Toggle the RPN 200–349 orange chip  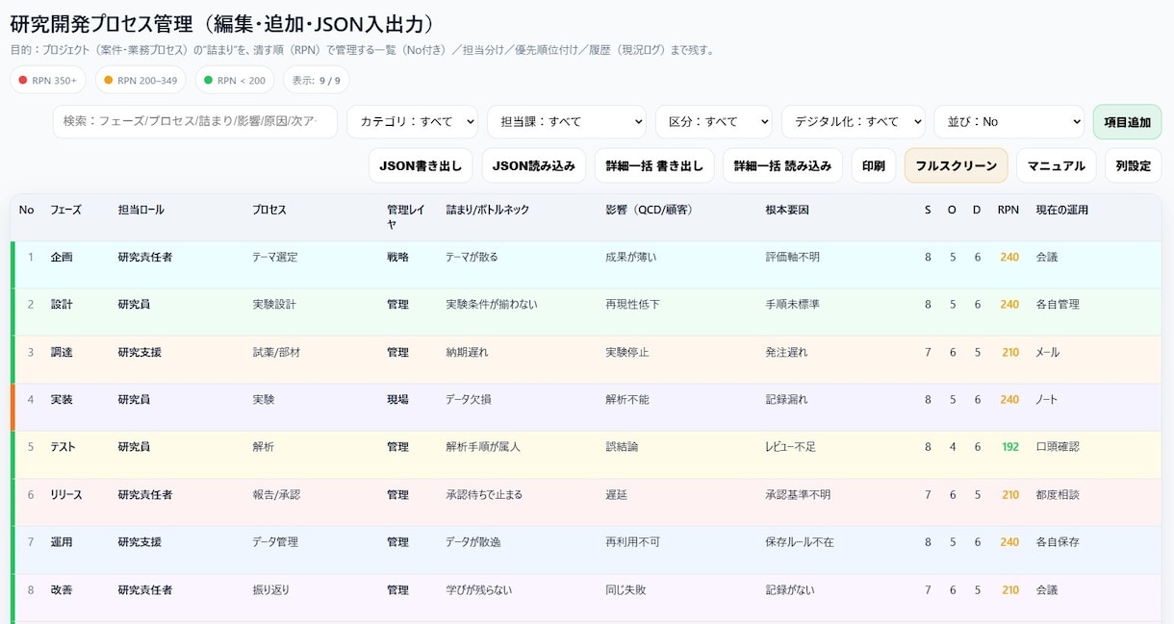140,80
